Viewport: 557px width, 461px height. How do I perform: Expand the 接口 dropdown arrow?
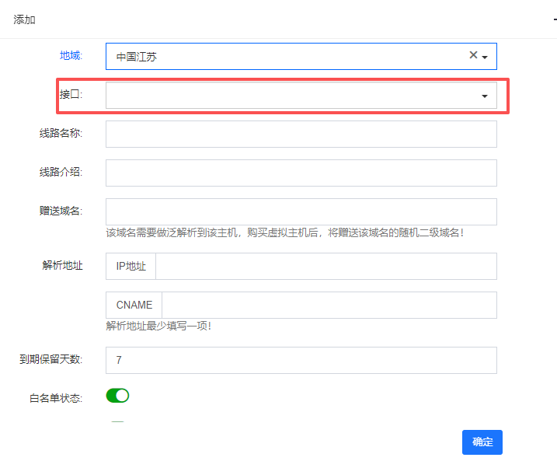(x=485, y=96)
